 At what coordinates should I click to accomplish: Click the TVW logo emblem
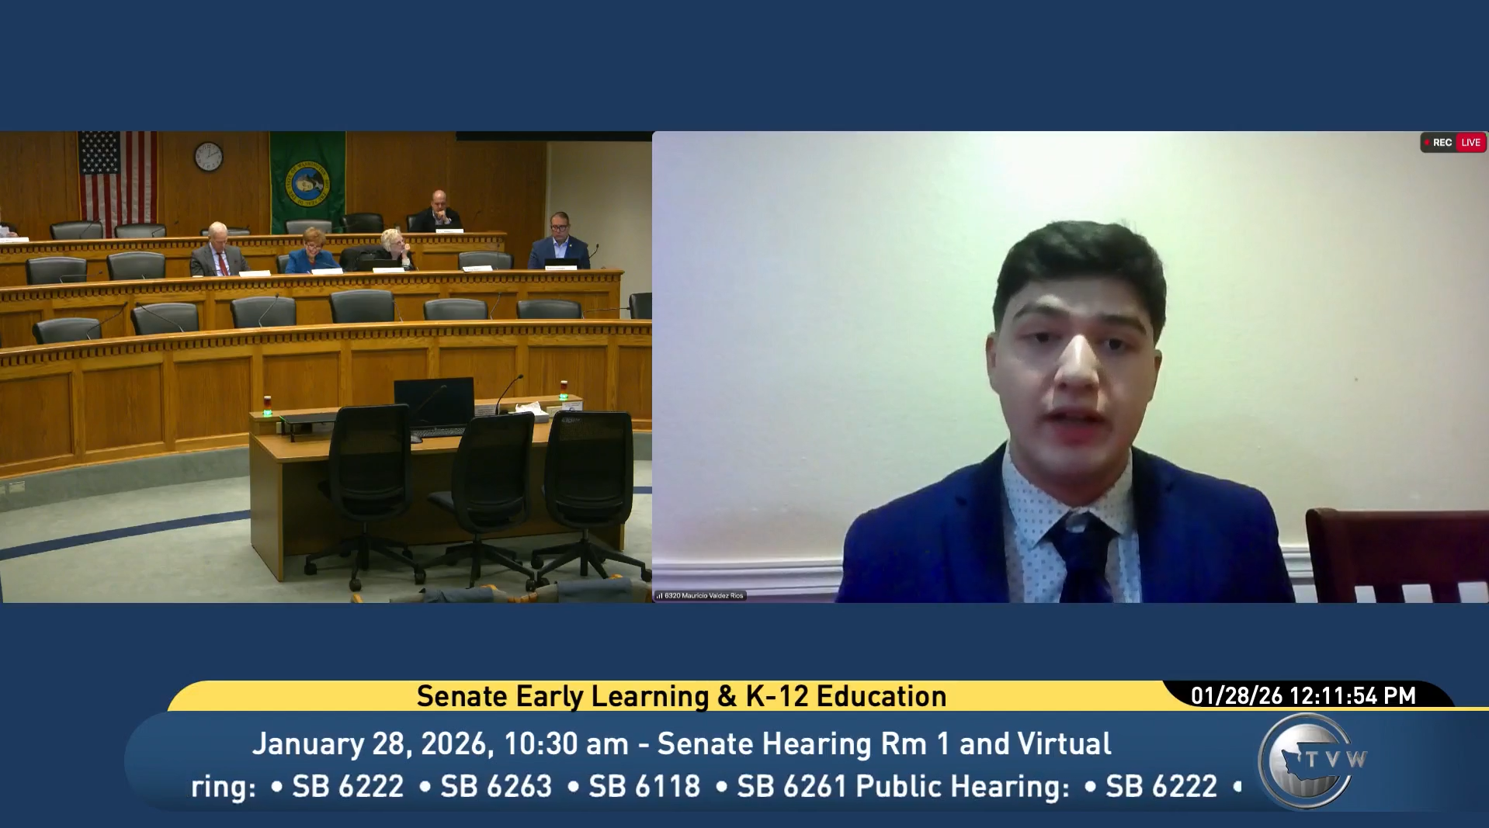click(1310, 760)
